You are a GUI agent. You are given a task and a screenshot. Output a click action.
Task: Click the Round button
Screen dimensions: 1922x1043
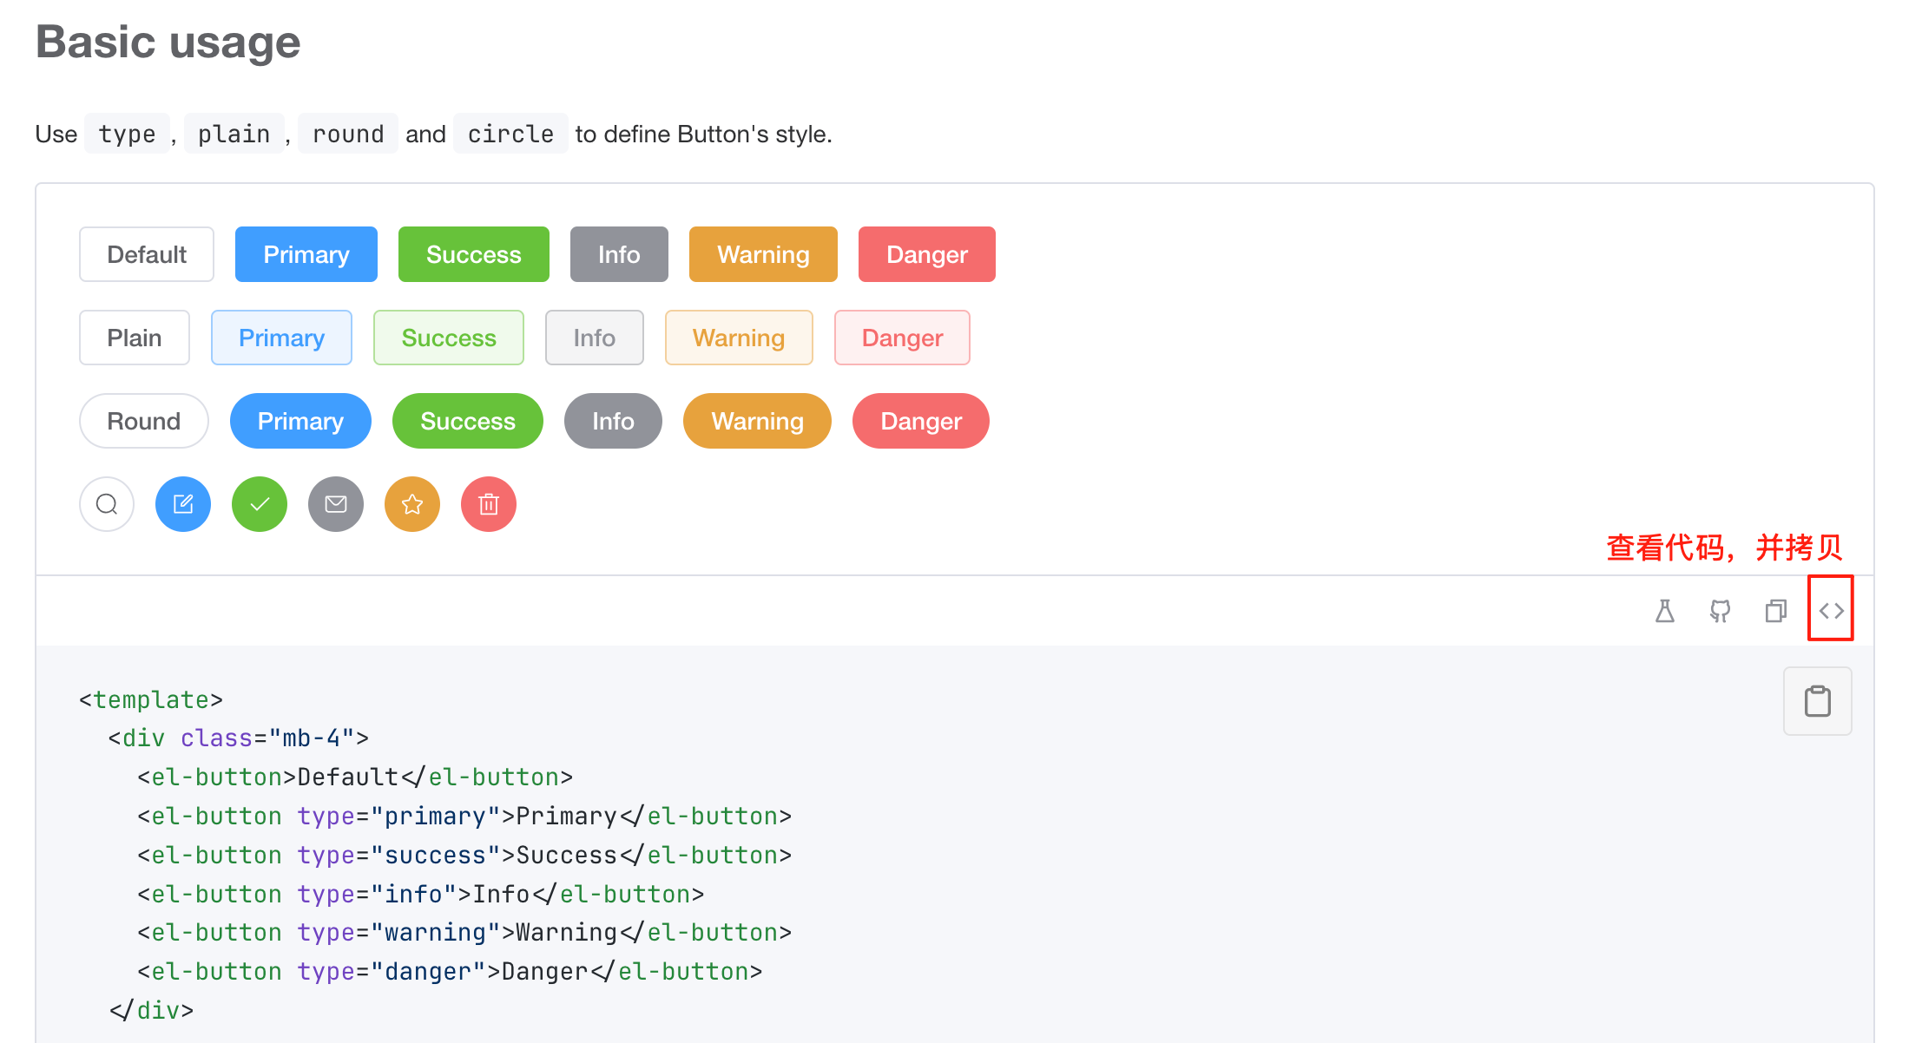click(143, 421)
